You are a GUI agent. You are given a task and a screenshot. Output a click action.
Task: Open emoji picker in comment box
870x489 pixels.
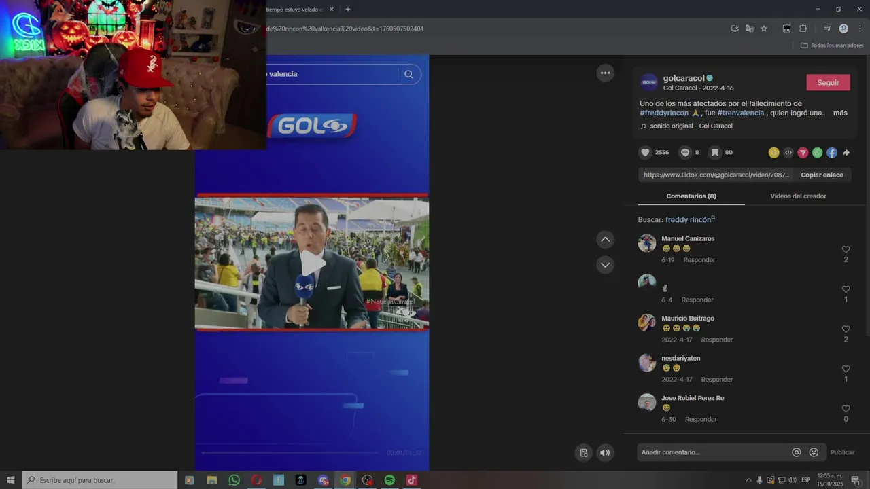[814, 452]
